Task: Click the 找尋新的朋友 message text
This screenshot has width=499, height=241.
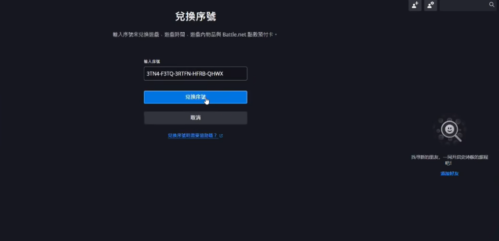Action: pyautogui.click(x=425, y=157)
